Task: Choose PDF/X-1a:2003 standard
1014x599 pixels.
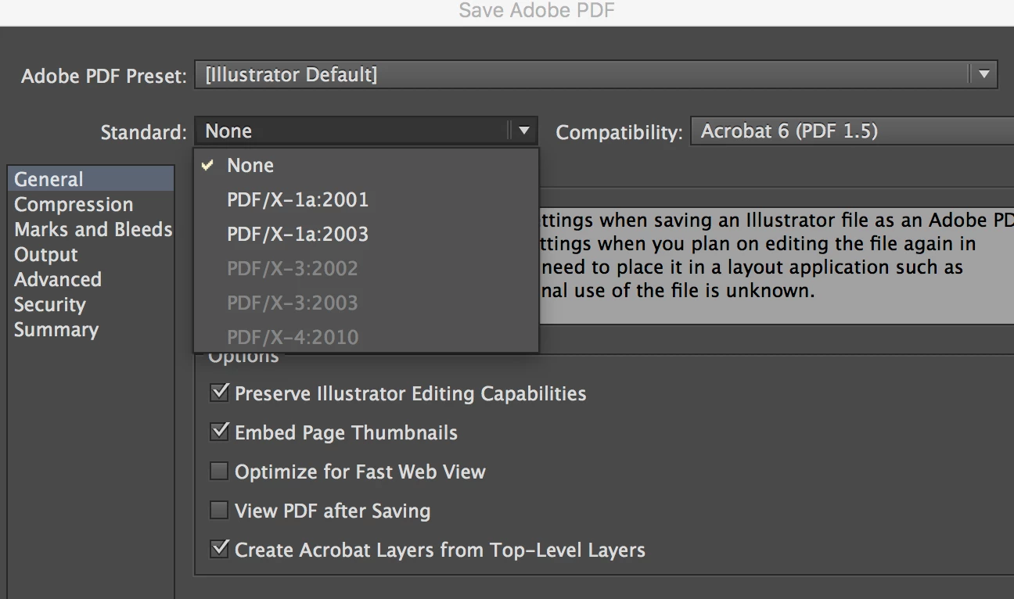Action: pos(366,235)
